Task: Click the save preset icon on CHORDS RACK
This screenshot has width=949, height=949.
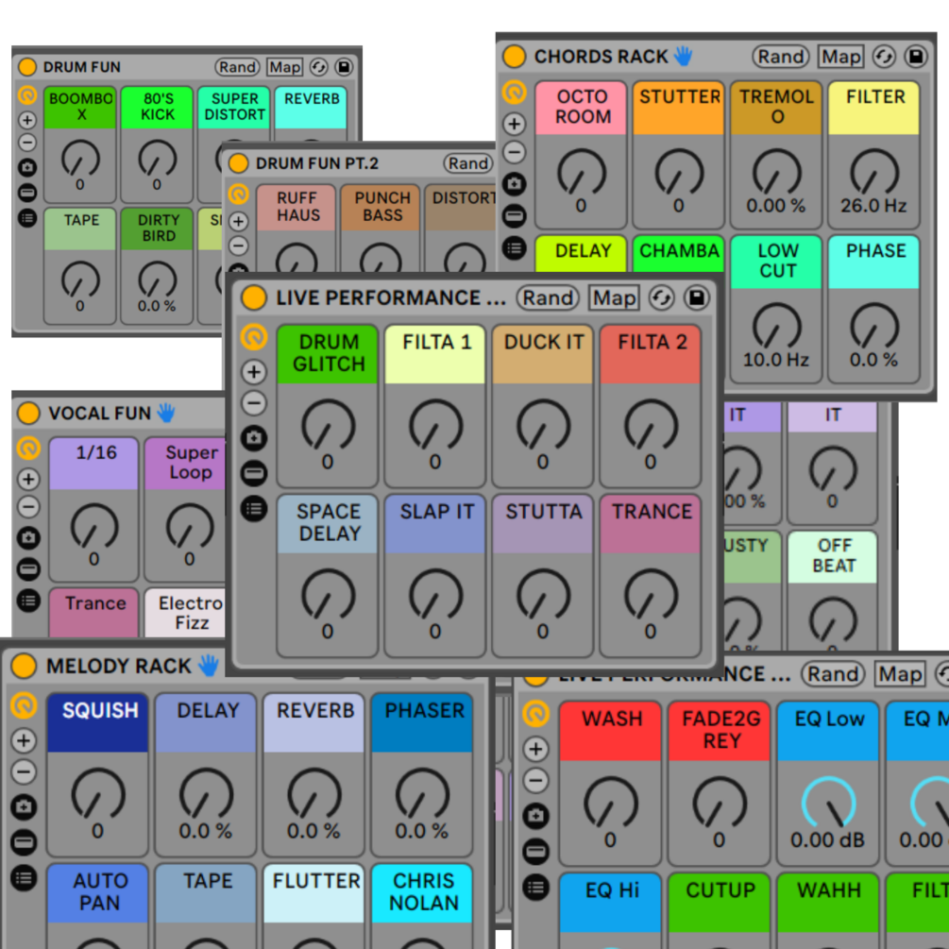Action: click(915, 58)
